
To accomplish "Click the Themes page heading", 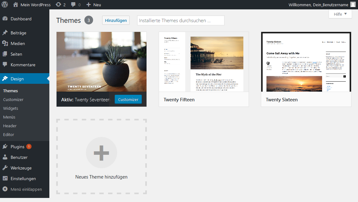I will pos(68,20).
